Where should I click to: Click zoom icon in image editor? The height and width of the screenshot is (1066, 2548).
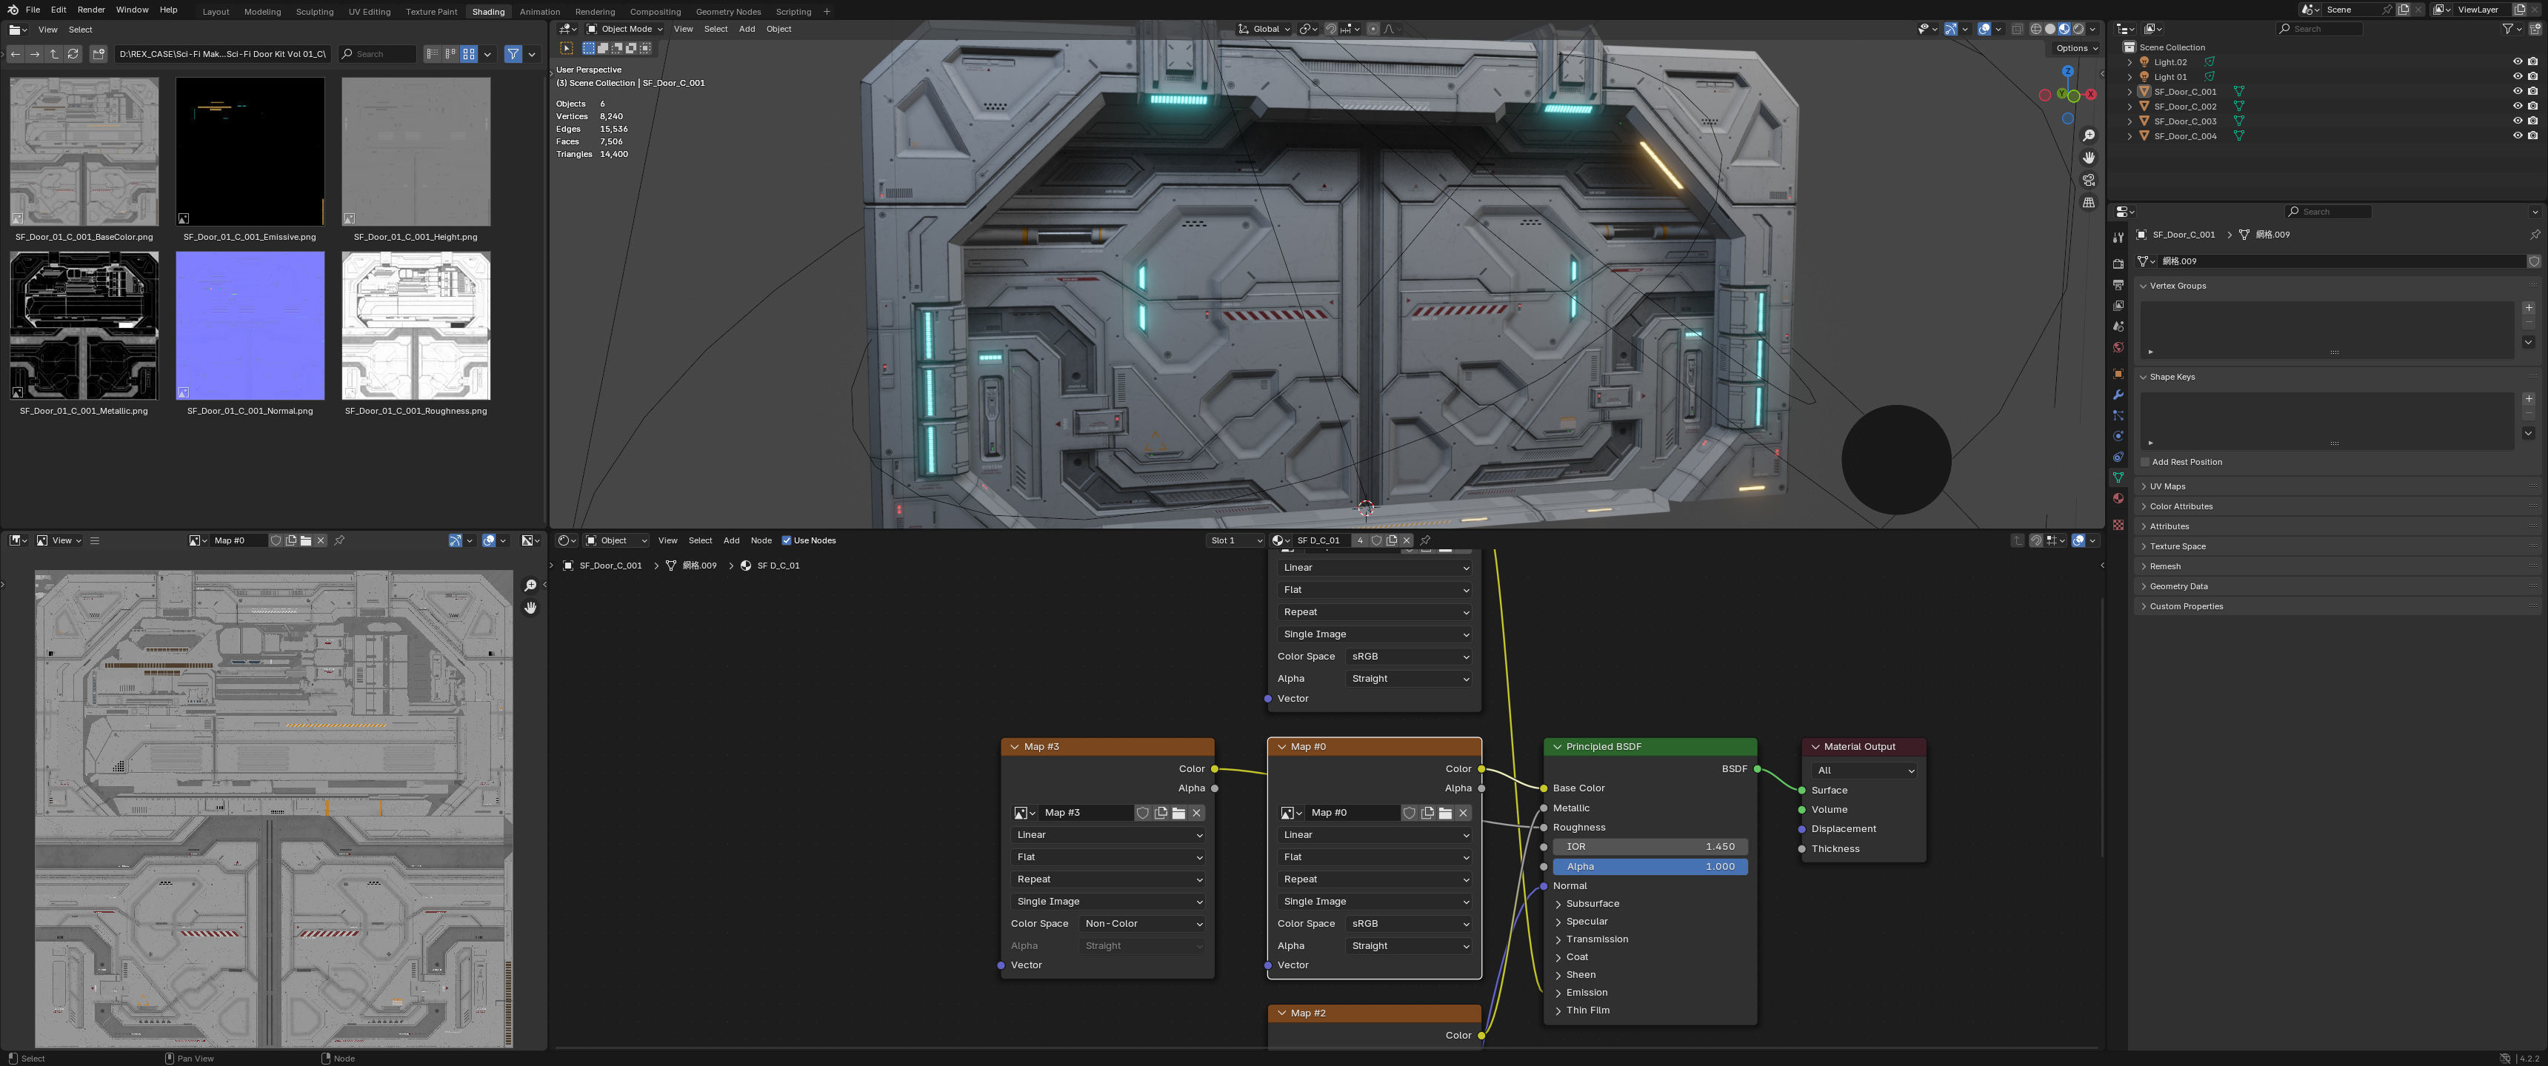tap(530, 586)
